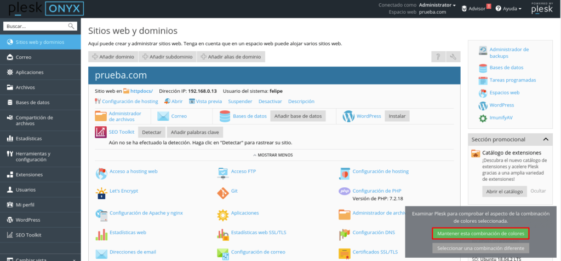Open Administrador de archivos folder icon
This screenshot has height=261, width=561.
pyautogui.click(x=101, y=116)
